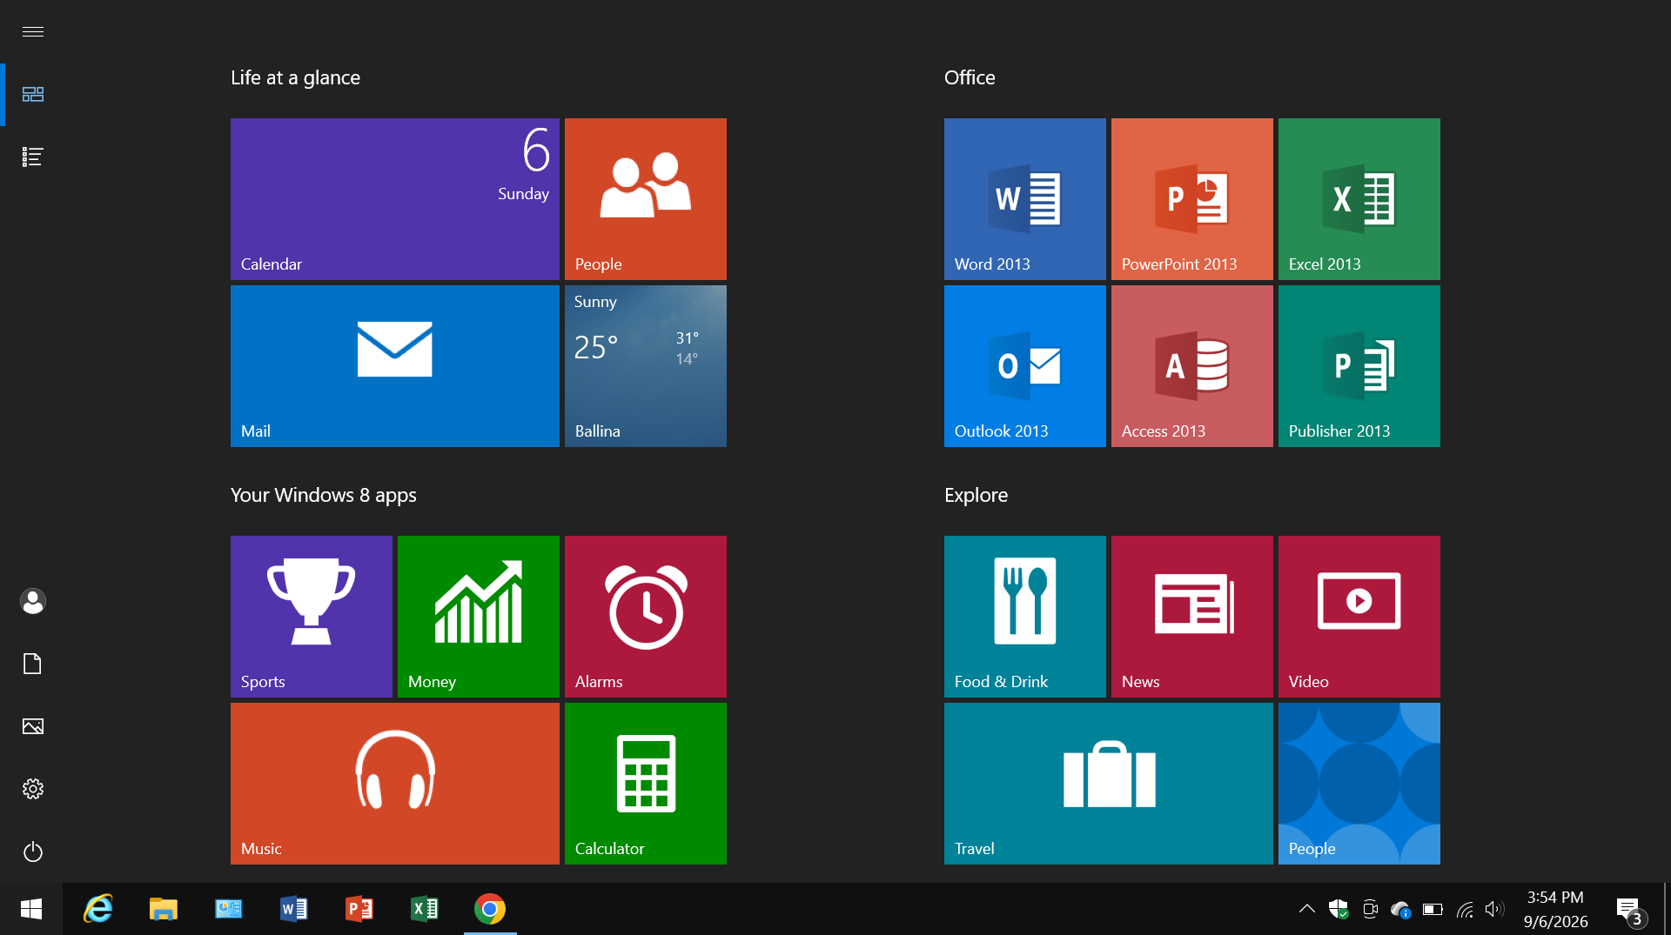Open the Alarms tile
1671x935 pixels.
(646, 617)
